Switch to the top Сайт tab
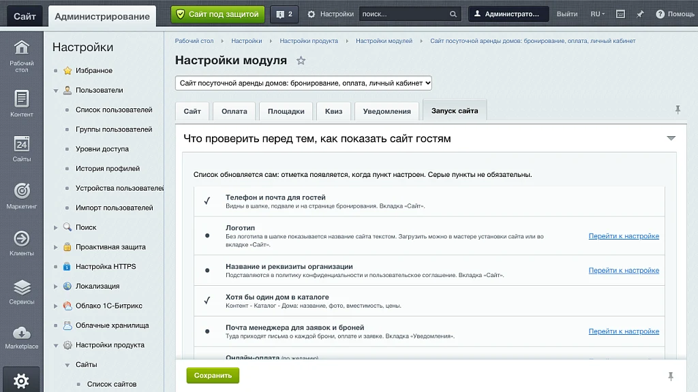 point(25,16)
